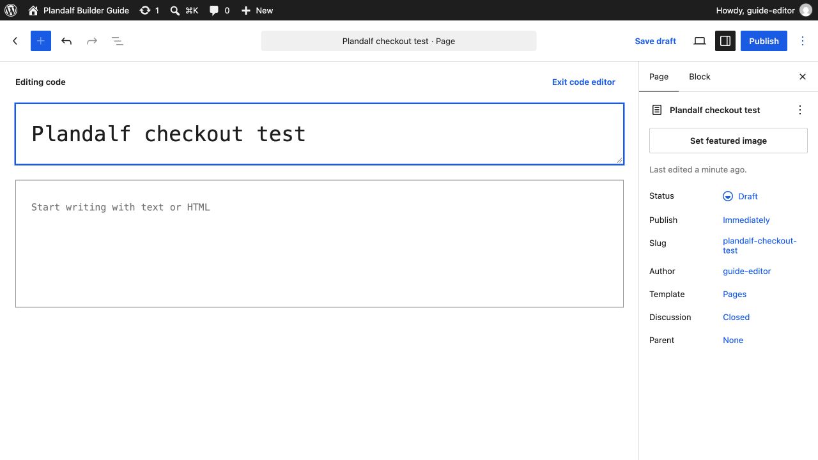Open the search command palette ⌘K

(184, 10)
